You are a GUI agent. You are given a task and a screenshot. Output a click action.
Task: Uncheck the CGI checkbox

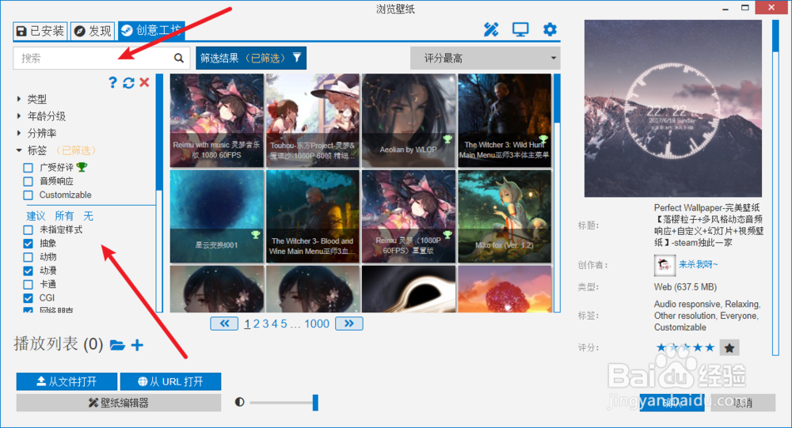(x=29, y=297)
